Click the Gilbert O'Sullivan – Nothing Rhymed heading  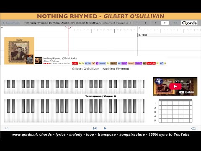pos(100,69)
